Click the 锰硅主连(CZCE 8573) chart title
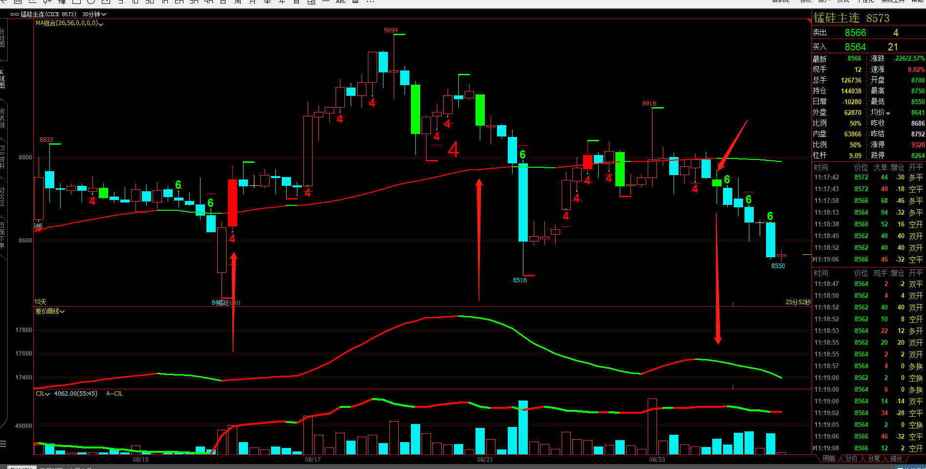The image size is (926, 469). click(48, 15)
